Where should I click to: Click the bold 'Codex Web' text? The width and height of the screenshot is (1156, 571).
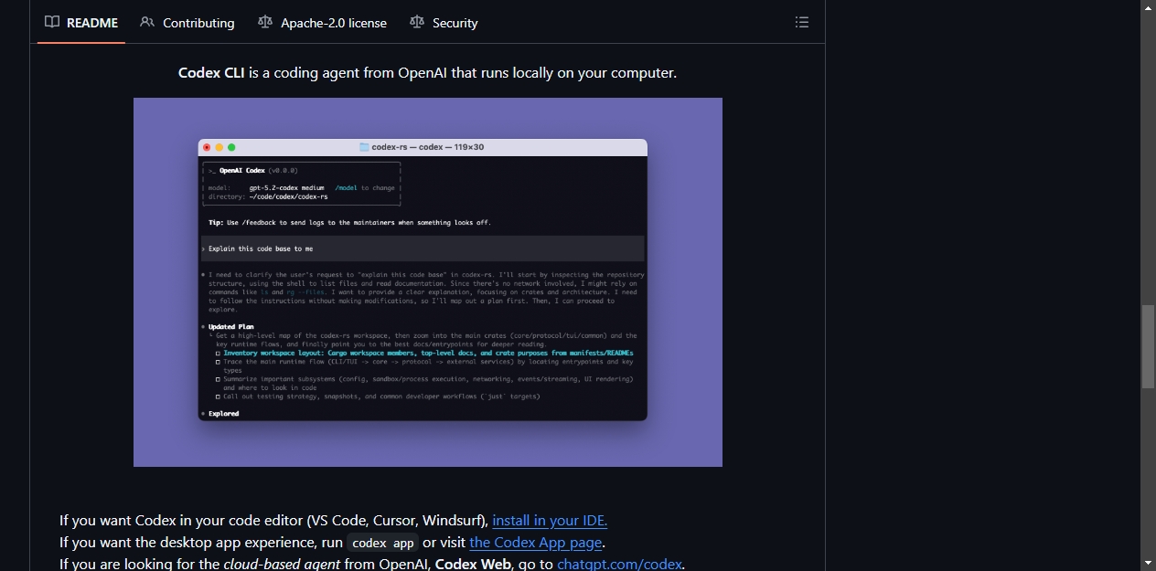coord(473,564)
